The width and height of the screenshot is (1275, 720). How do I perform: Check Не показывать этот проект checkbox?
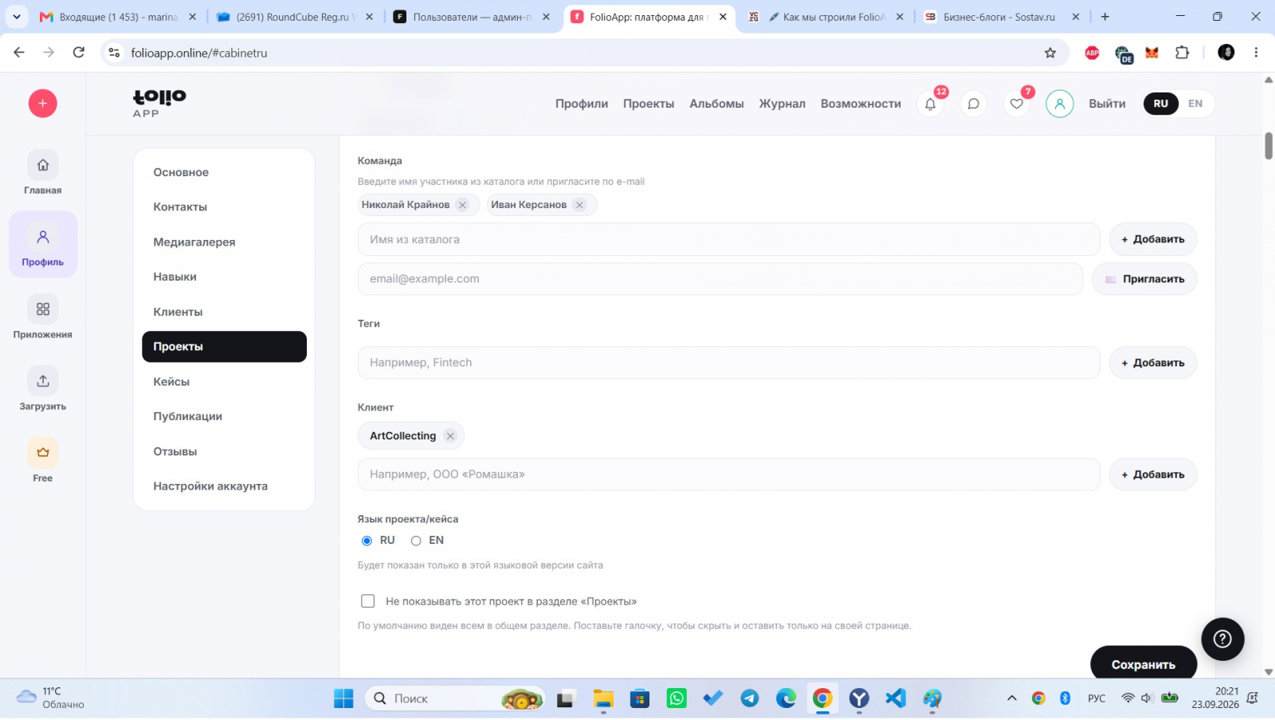[367, 601]
